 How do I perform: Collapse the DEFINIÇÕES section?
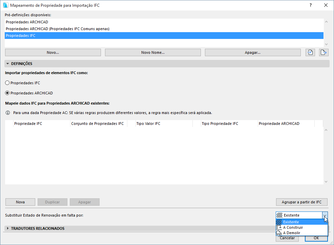(8, 64)
